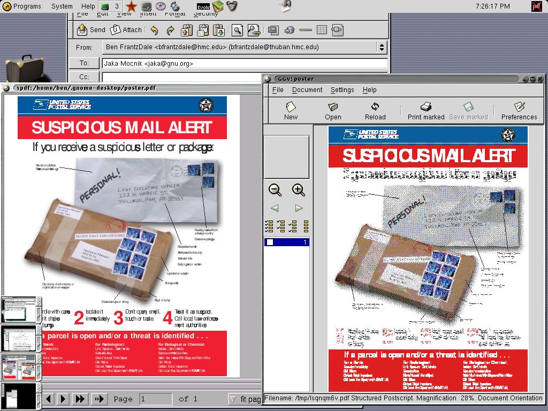Image resolution: width=548 pixels, height=411 pixels.
Task: Click the find-and-replace icon in composer
Action: [x=254, y=31]
